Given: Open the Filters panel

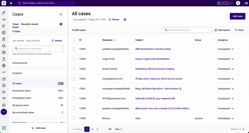Looking at the screenshot, I should (239, 30).
